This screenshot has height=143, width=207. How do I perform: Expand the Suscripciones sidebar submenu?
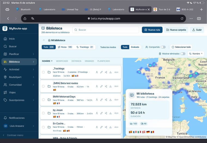click(34, 100)
